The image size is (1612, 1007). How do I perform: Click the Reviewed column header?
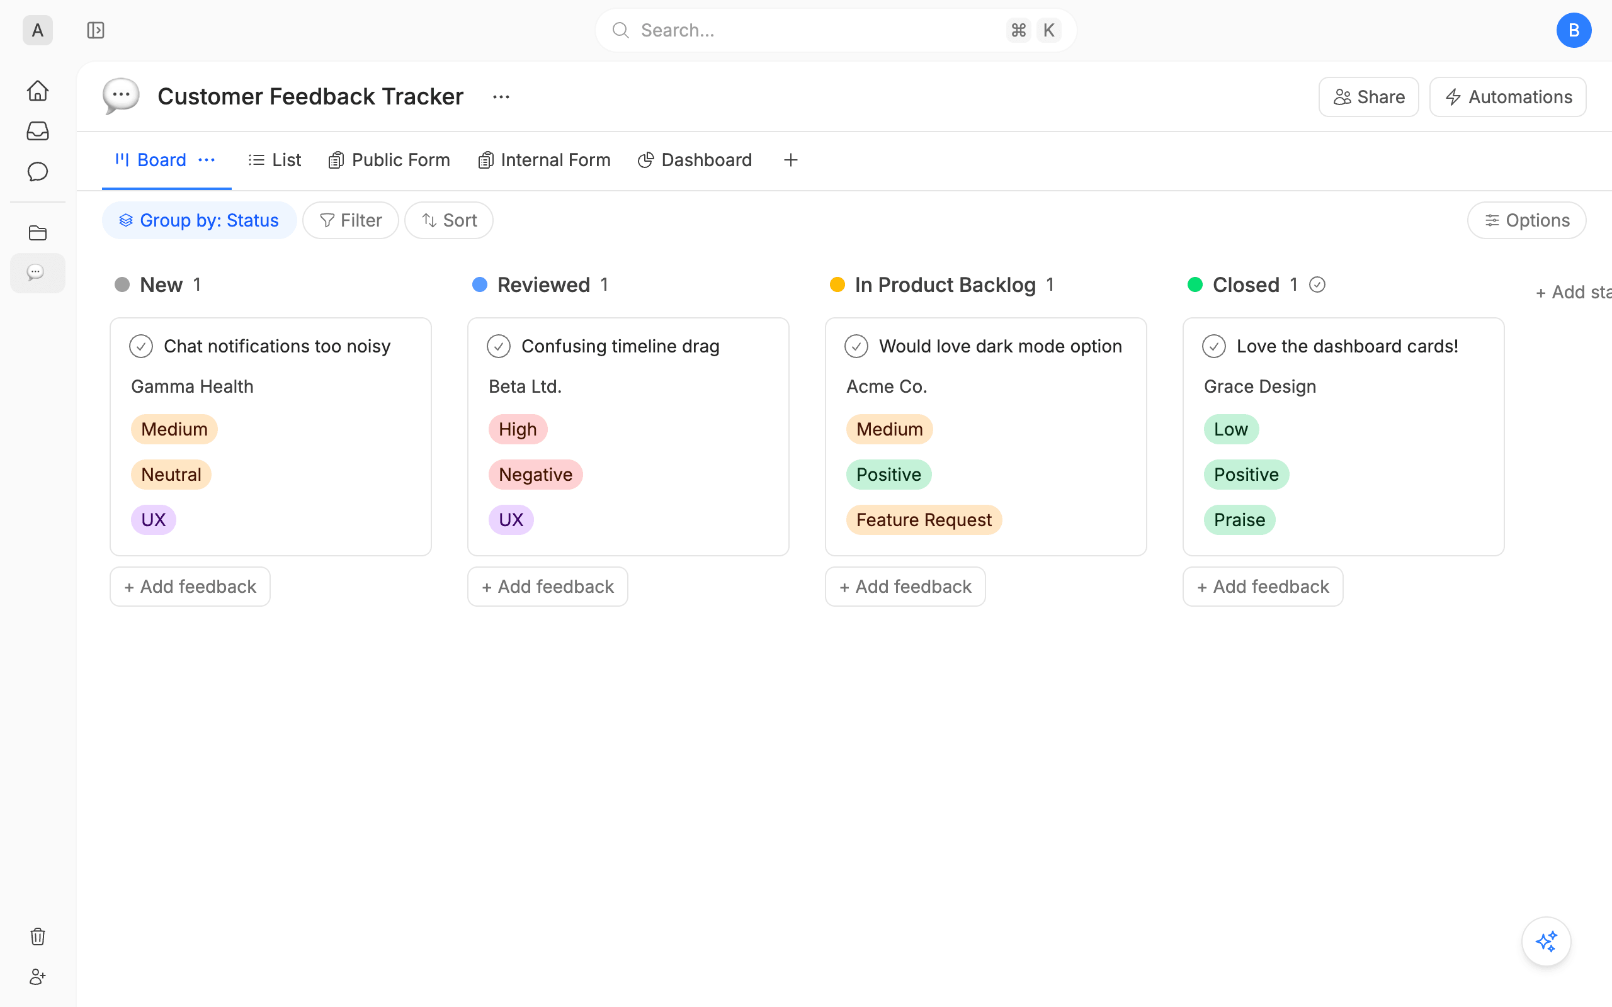pyautogui.click(x=543, y=285)
